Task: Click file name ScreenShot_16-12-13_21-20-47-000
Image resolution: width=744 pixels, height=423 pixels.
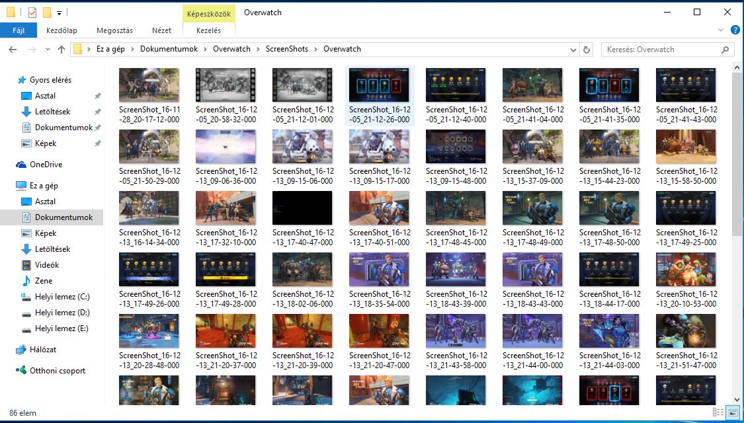Action: (x=380, y=360)
